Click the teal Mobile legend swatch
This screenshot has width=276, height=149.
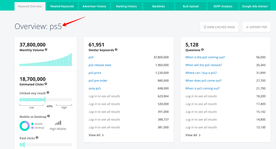pos(32,124)
